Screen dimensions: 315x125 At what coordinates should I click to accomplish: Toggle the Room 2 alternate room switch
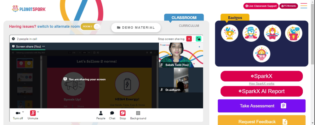pos(90,26)
